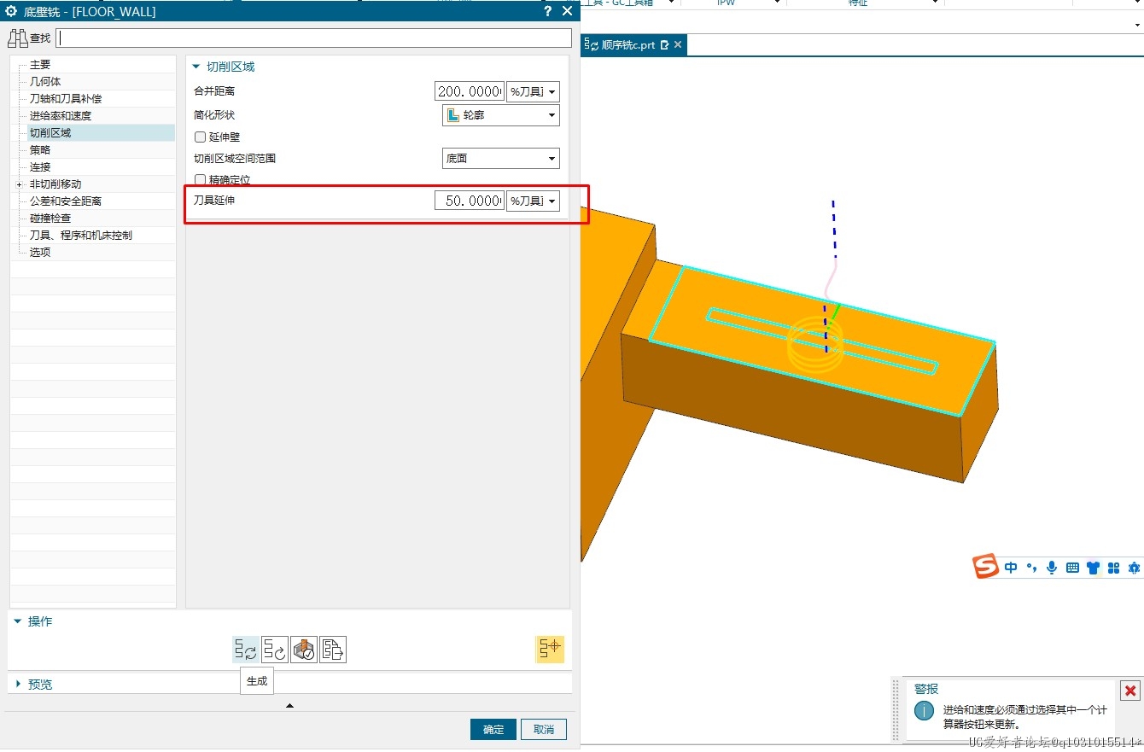Click the 查找 search input field
The image size is (1144, 752).
[313, 38]
